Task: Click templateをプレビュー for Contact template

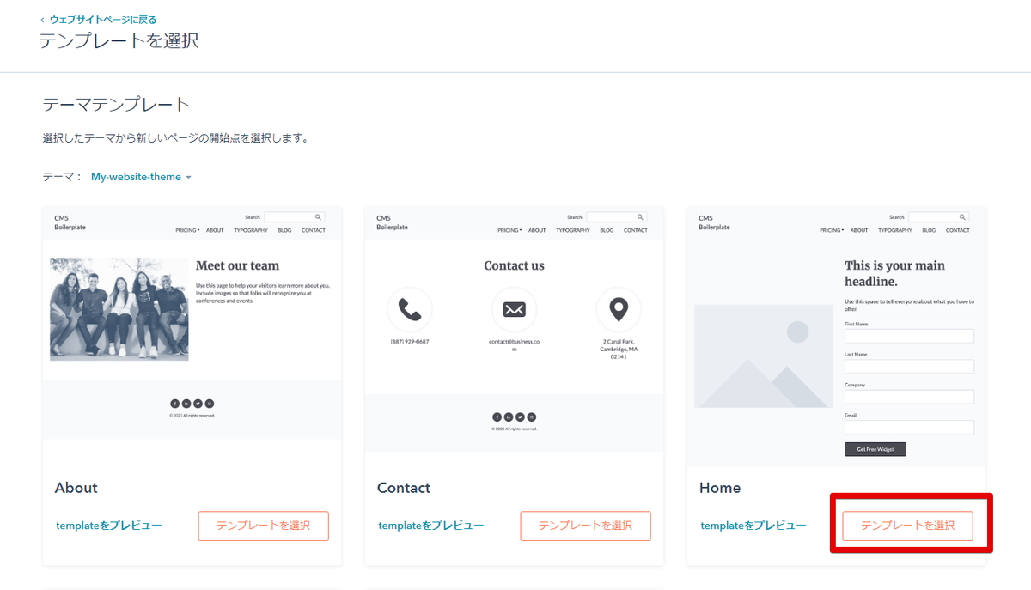Action: [x=430, y=526]
